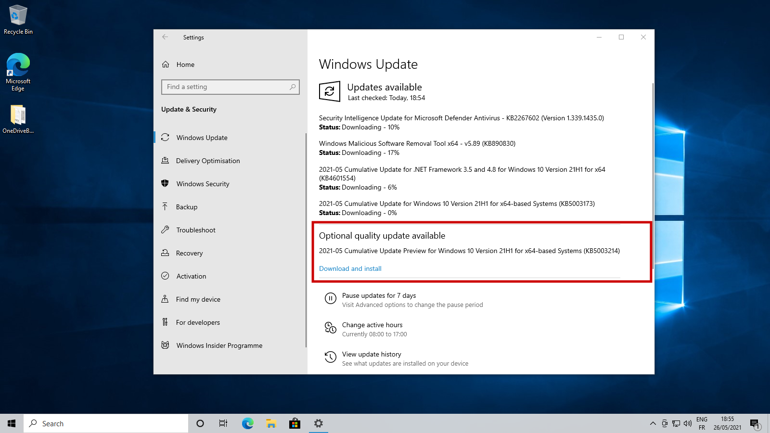Click the wrench icon for Troubleshoot
770x433 pixels.
pos(165,229)
